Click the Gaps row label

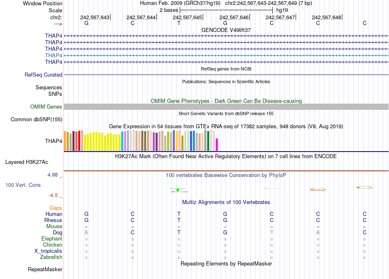click(x=56, y=208)
